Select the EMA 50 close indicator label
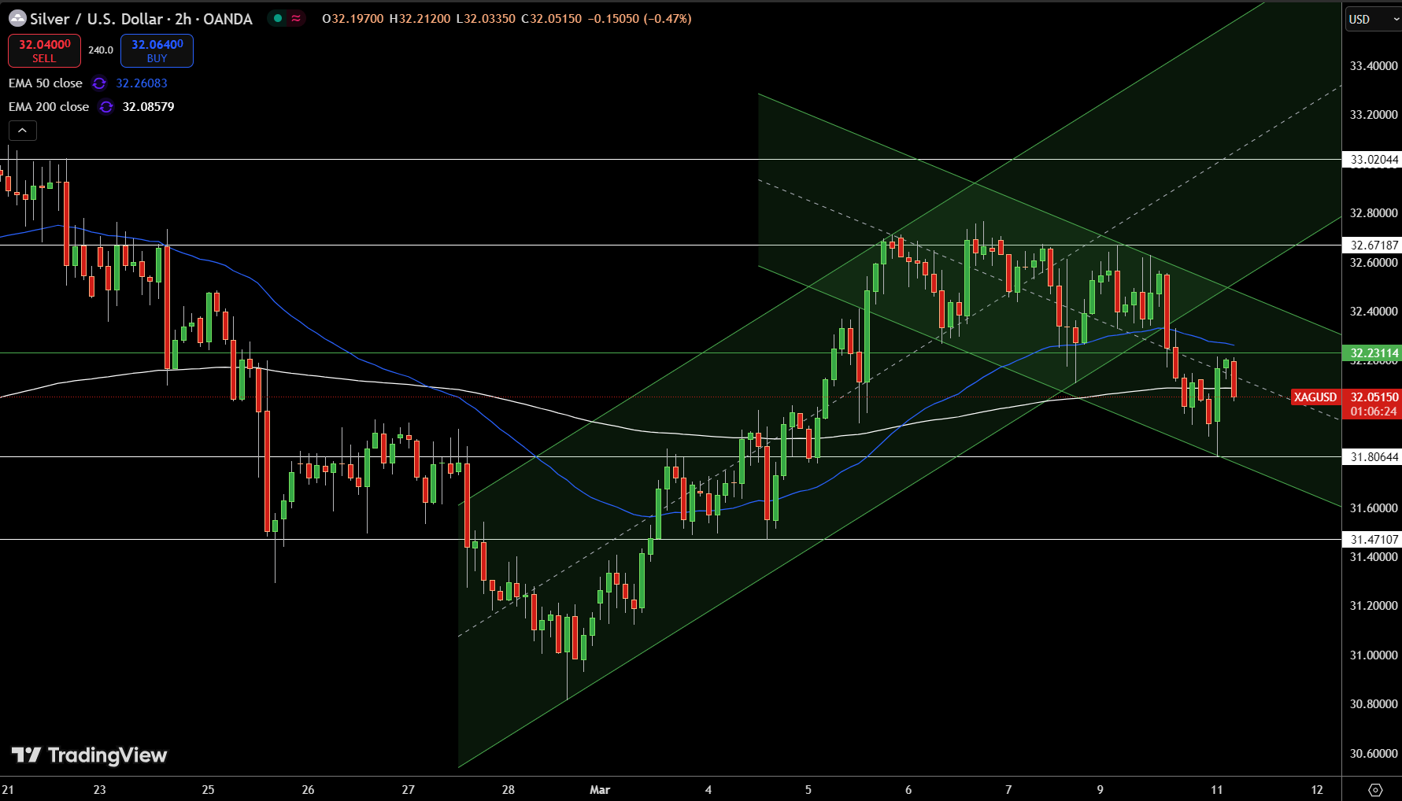This screenshot has height=801, width=1402. click(x=46, y=83)
